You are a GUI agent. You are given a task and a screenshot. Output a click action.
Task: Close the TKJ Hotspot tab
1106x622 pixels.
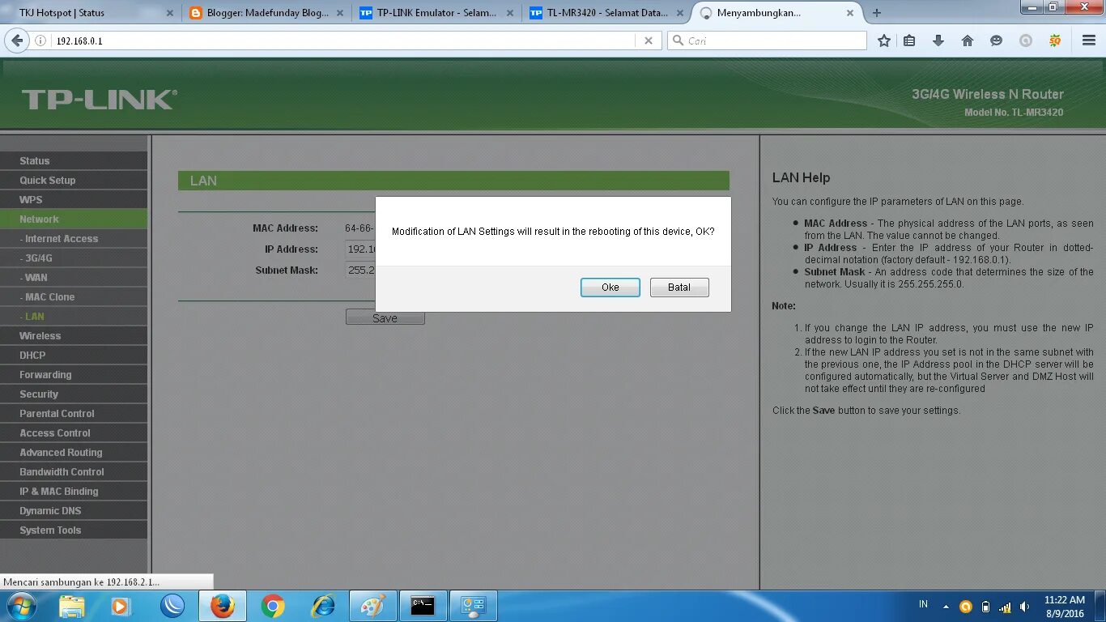pyautogui.click(x=170, y=13)
